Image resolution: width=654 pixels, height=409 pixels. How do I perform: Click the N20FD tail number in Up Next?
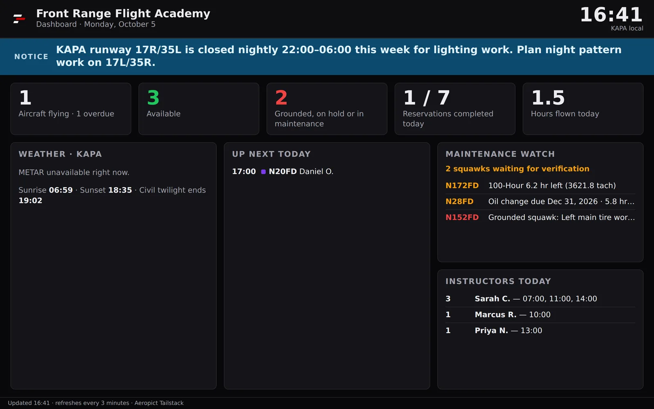pyautogui.click(x=283, y=172)
